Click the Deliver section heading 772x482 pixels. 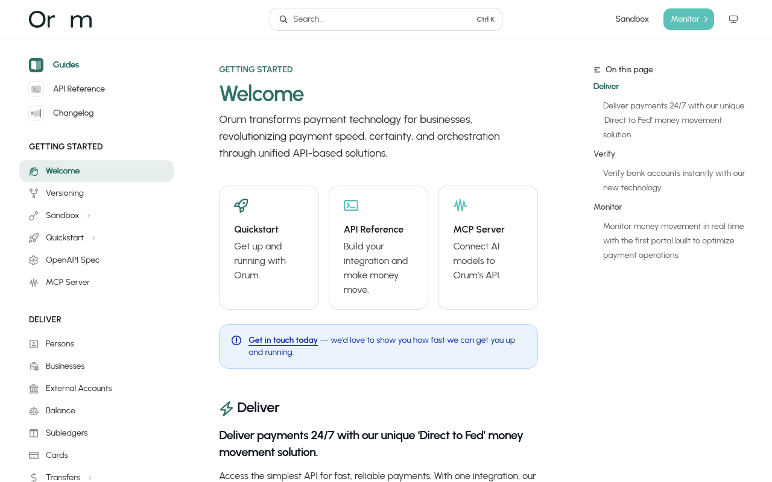[258, 408]
